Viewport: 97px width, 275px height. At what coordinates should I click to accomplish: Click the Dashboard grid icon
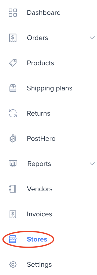point(13,13)
